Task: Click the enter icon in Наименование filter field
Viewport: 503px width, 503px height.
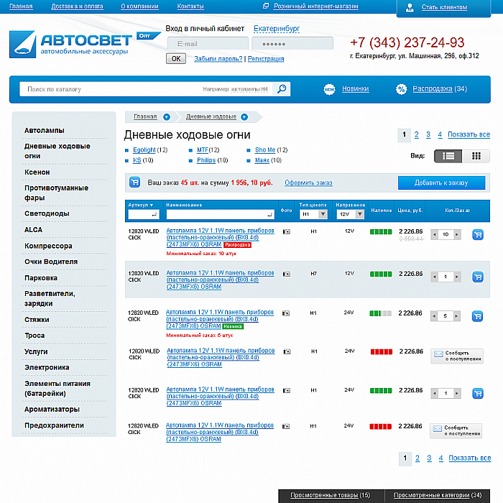Action: [269, 215]
